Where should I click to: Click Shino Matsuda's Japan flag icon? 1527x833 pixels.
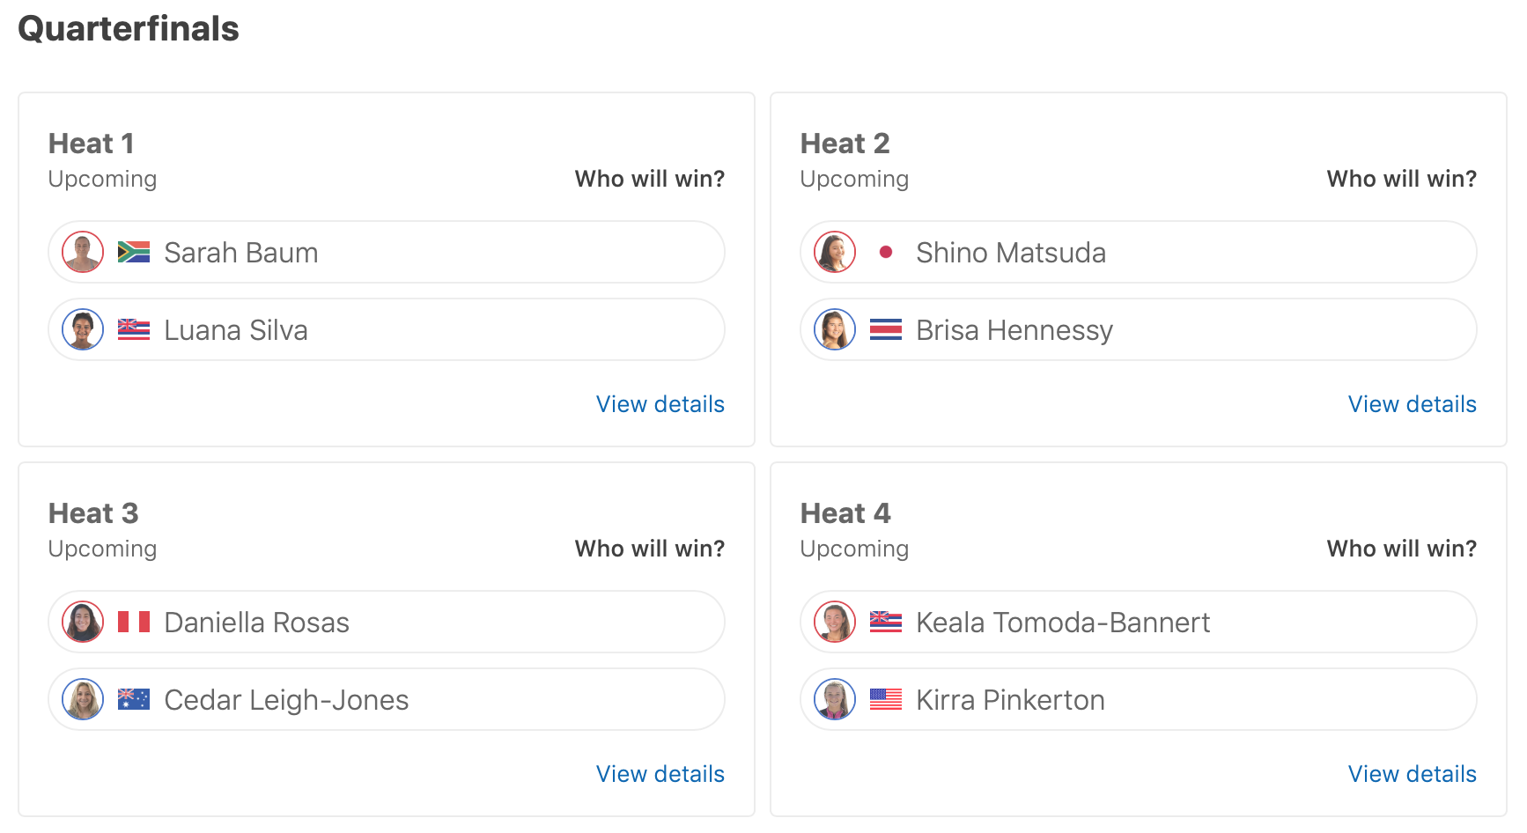pos(886,253)
